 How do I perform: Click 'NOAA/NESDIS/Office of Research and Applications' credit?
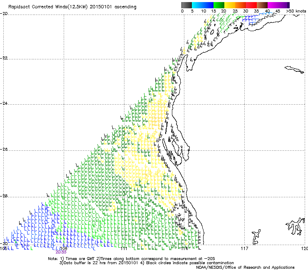click(x=245, y=268)
